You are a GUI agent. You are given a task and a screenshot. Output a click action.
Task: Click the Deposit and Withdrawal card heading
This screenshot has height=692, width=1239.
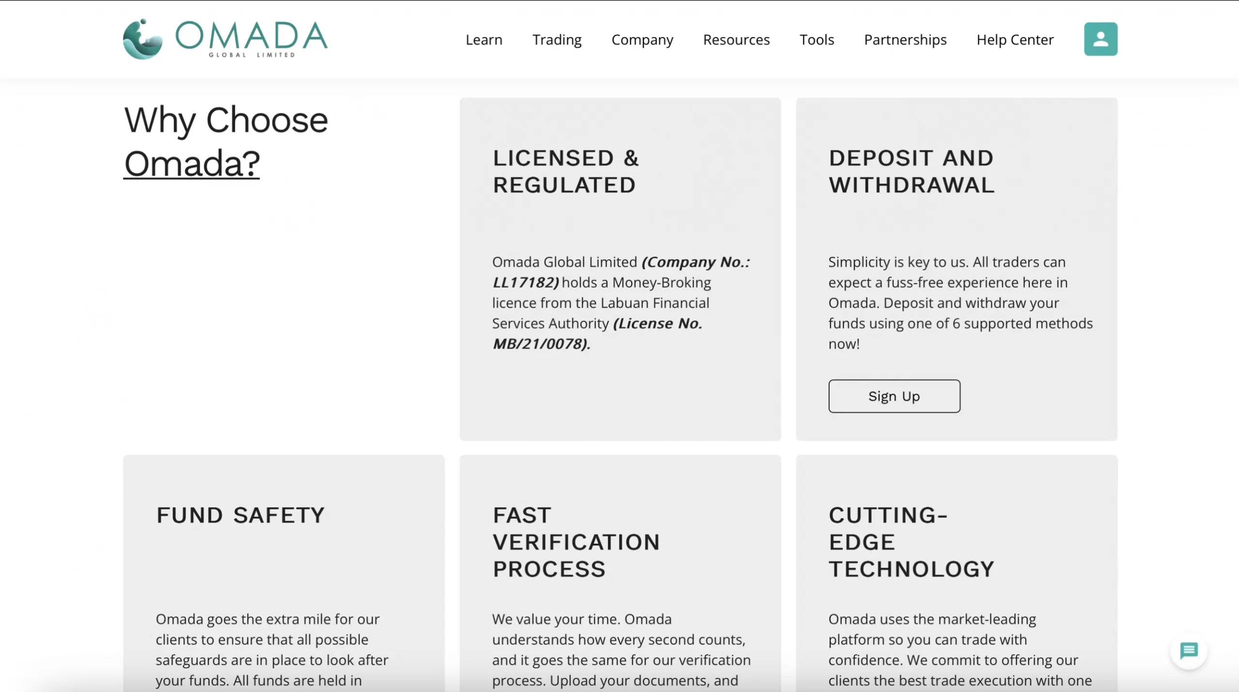[x=911, y=171]
